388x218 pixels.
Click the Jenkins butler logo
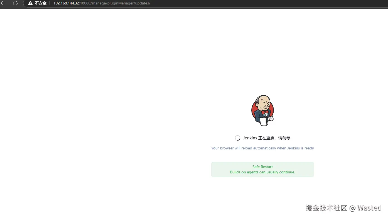coord(262,110)
